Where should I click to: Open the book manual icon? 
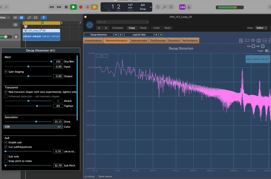(247, 40)
